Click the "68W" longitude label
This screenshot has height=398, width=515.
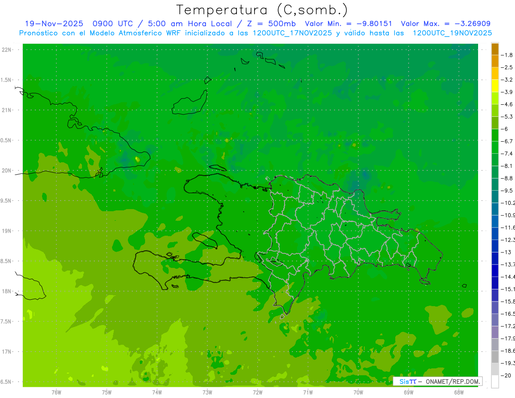459,392
